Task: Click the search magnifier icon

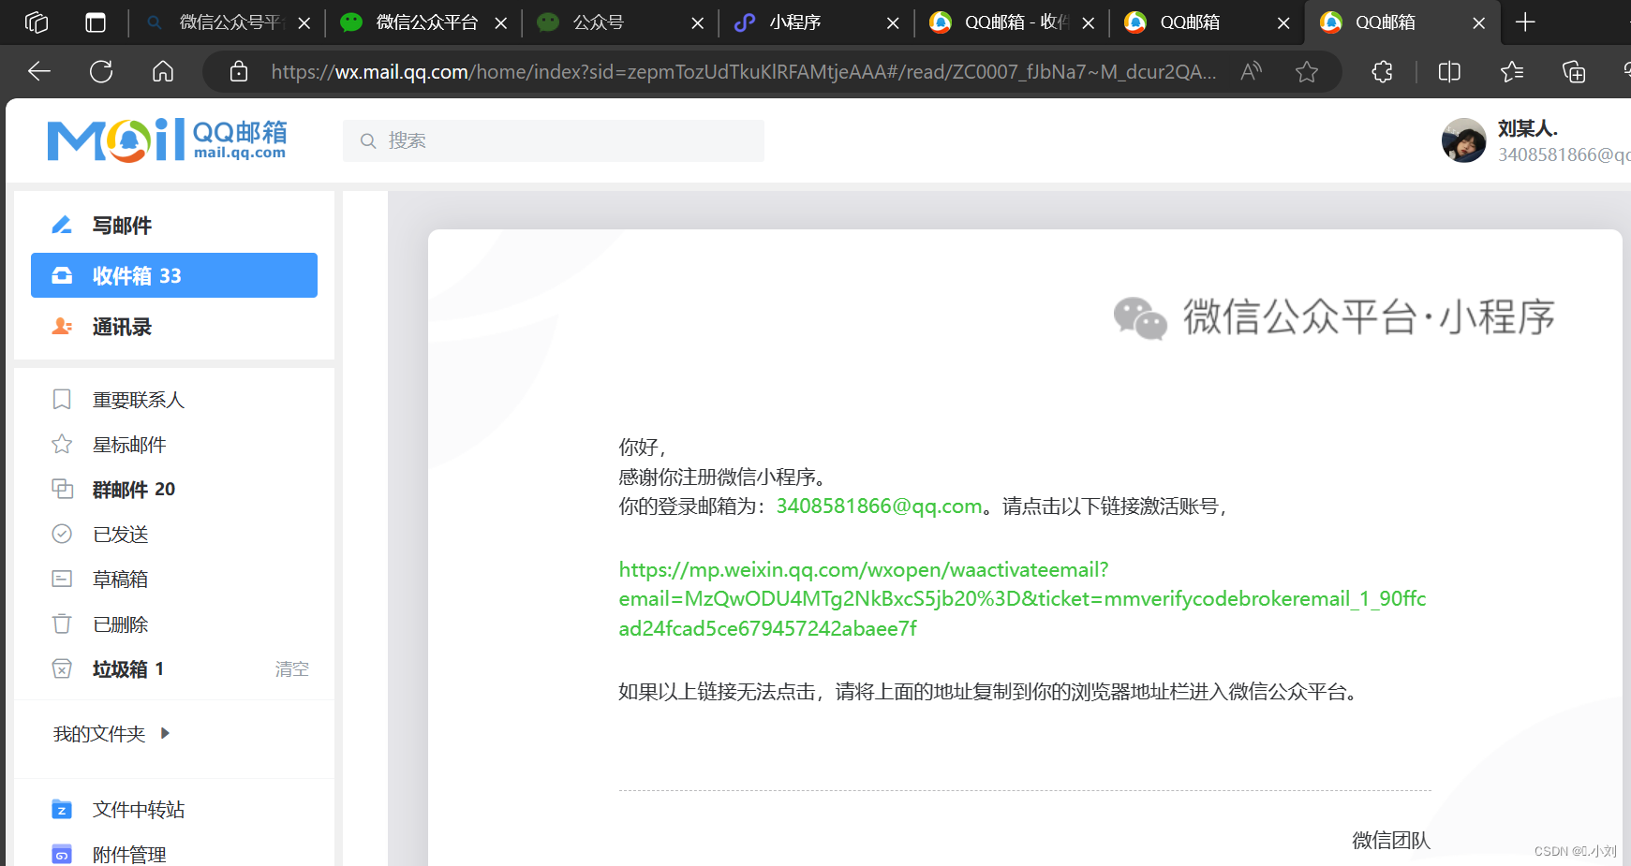Action: (368, 140)
